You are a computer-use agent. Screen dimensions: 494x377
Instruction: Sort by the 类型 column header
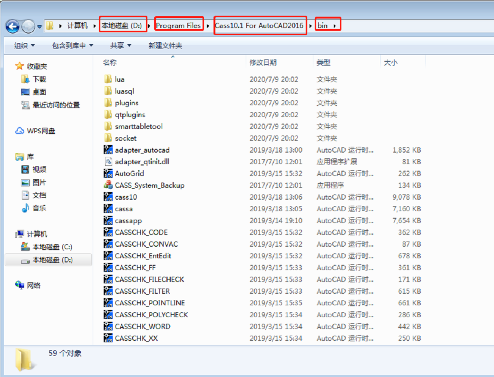pos(324,62)
